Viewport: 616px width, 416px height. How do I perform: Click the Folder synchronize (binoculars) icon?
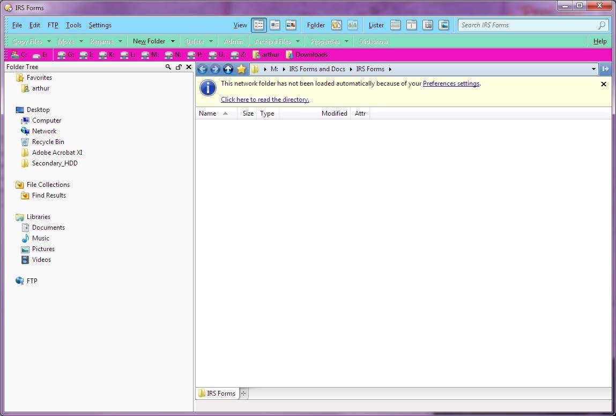coord(352,25)
